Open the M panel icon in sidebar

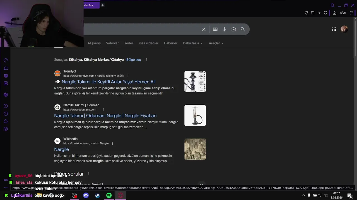[6, 83]
